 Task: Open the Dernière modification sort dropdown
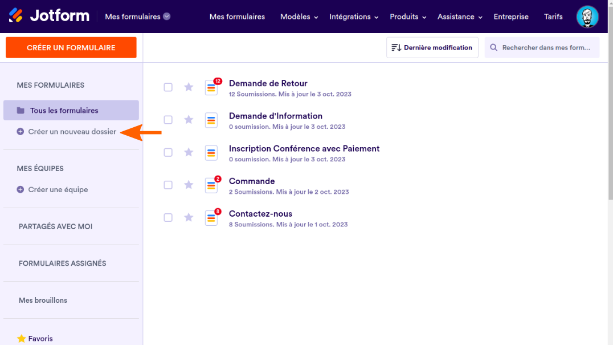[432, 47]
